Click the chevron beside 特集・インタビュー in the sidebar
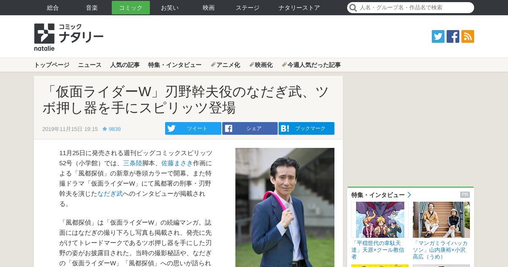 click(409, 195)
